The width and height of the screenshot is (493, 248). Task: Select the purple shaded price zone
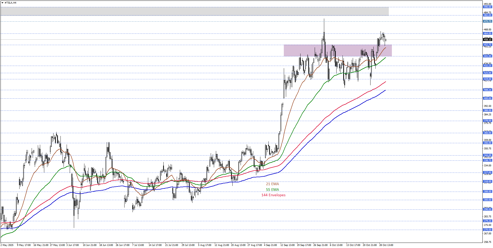(x=338, y=50)
